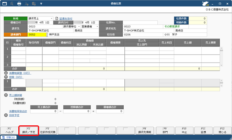Click the print preview magnifier icon
This screenshot has height=140, width=232.
pos(12,3)
